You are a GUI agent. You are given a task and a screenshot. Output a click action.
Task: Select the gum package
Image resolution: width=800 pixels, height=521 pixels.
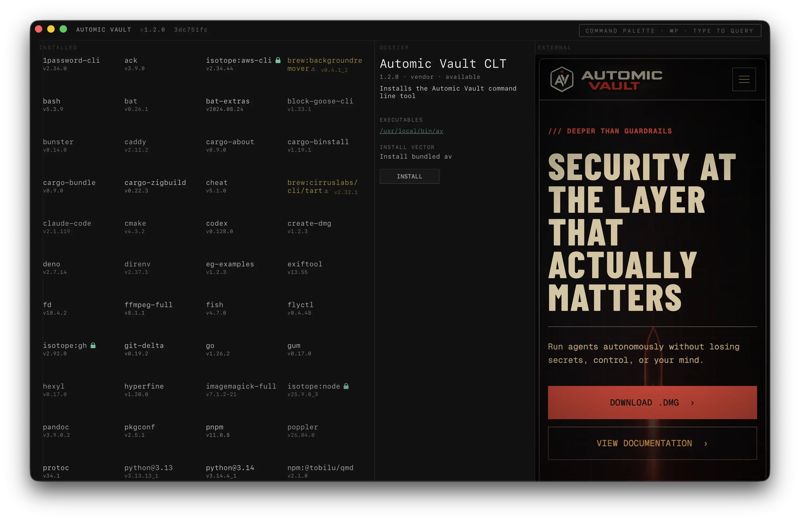point(299,349)
